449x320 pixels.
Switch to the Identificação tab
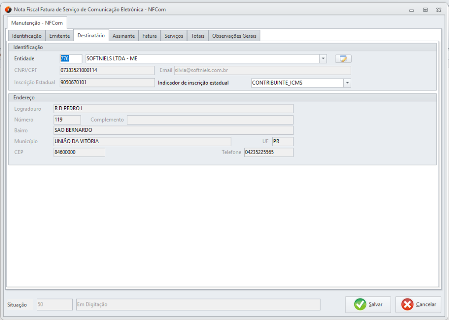coord(27,36)
